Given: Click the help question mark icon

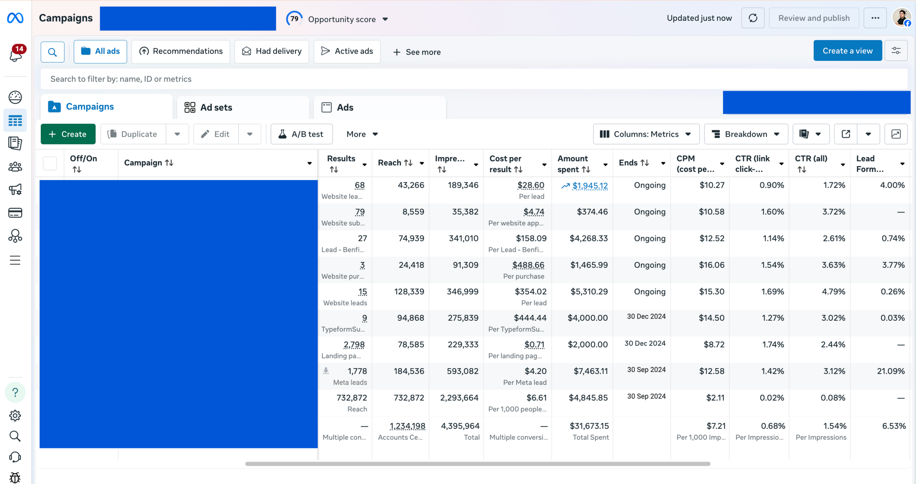Looking at the screenshot, I should point(15,392).
